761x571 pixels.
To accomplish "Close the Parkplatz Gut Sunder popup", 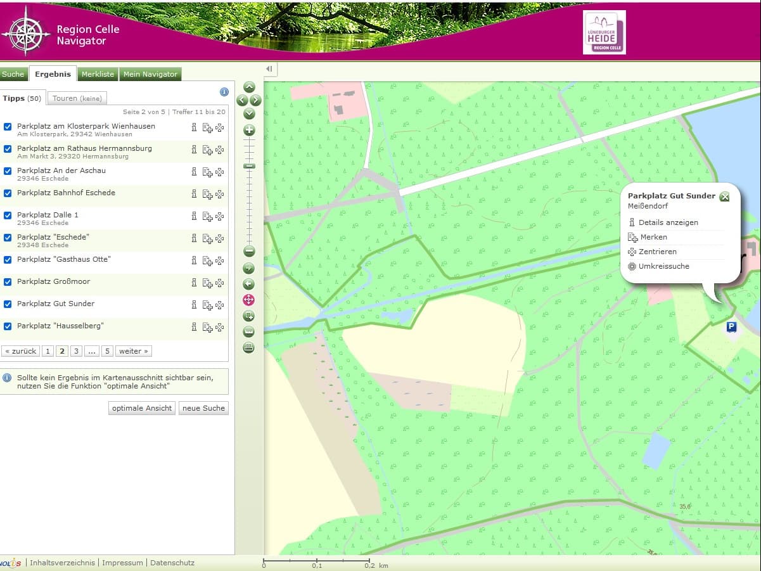I will [x=725, y=196].
